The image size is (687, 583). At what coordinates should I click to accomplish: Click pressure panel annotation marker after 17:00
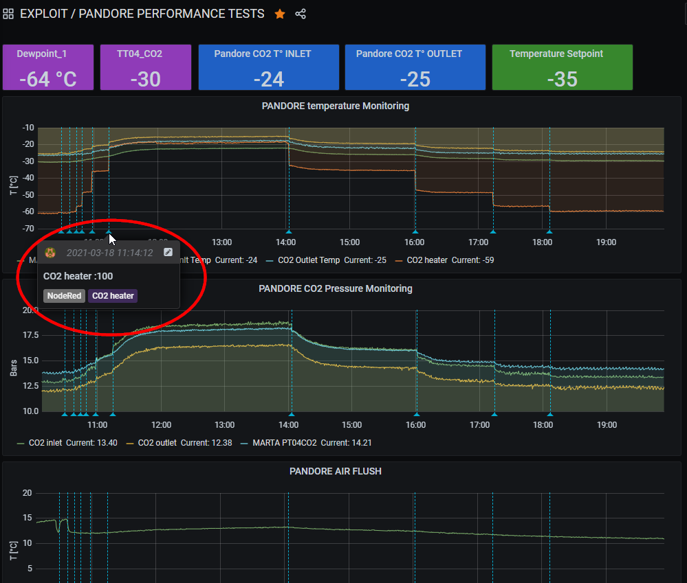[494, 414]
